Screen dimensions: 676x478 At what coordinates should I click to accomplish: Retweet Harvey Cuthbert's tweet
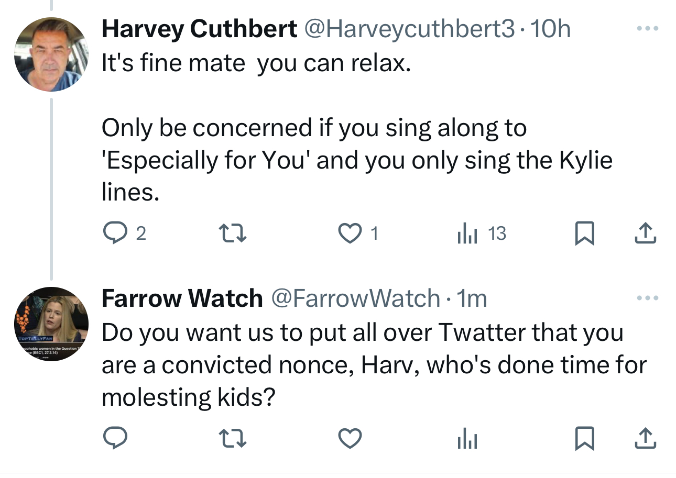click(x=232, y=234)
